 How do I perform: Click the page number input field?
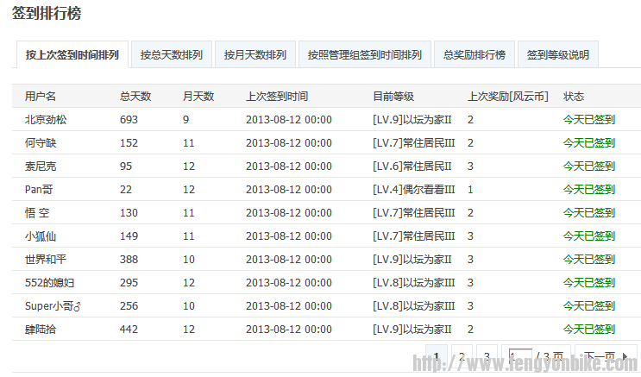pos(519,356)
